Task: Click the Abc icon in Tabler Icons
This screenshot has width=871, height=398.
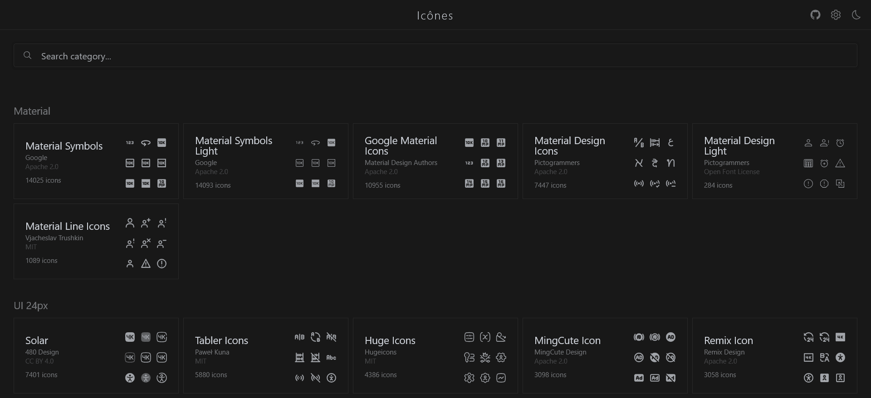Action: pos(331,358)
